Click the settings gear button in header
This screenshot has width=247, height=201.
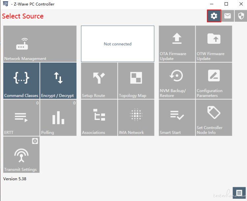pos(214,16)
